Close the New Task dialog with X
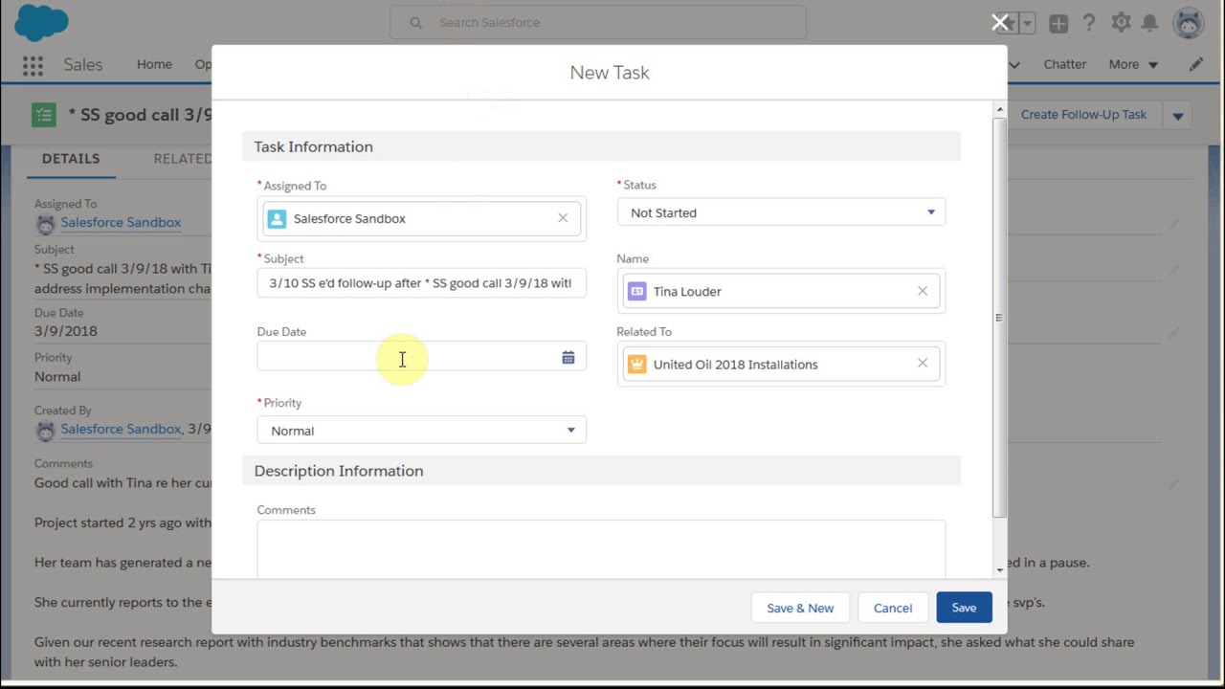 coord(1000,22)
